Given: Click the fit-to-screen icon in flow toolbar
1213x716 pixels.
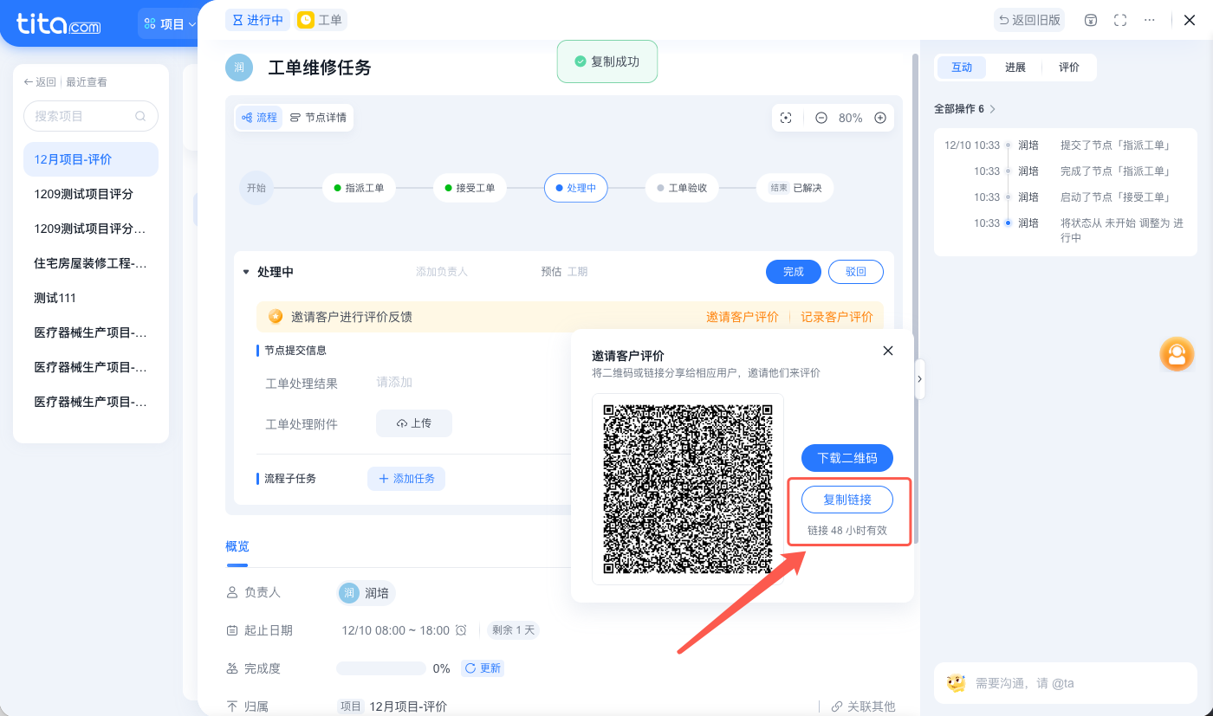Looking at the screenshot, I should pos(786,118).
